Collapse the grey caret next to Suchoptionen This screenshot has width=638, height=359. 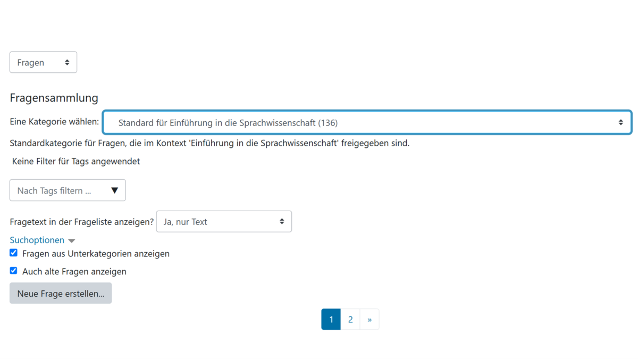[x=72, y=241]
